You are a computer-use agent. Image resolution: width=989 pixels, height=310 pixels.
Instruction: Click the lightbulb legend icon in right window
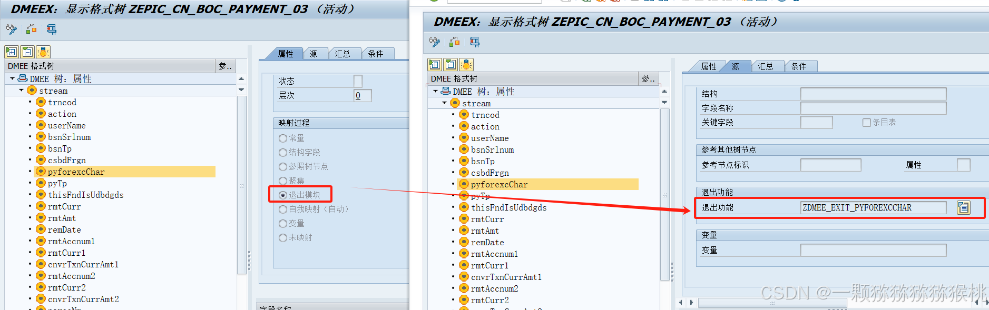click(x=466, y=64)
